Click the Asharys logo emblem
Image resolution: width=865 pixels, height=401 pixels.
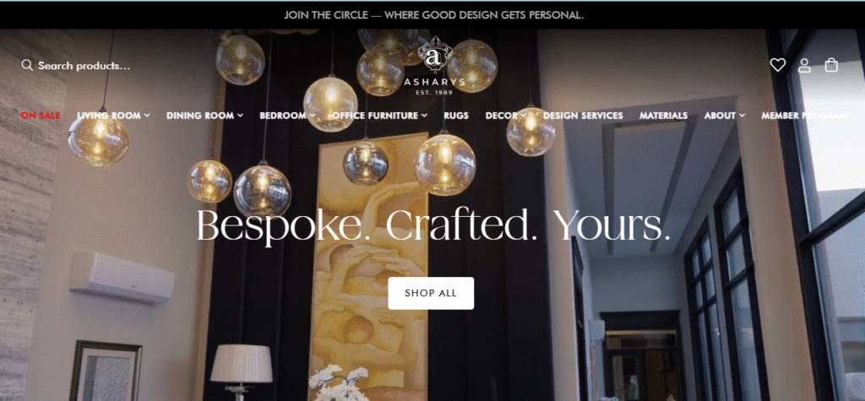[x=435, y=55]
